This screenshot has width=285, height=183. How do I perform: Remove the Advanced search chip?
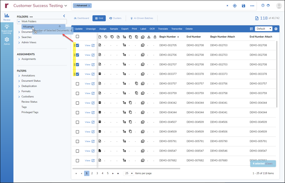(89, 6)
